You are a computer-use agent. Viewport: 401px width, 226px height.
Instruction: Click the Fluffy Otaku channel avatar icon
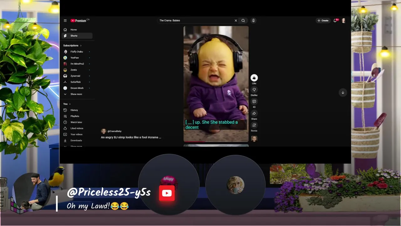65,51
